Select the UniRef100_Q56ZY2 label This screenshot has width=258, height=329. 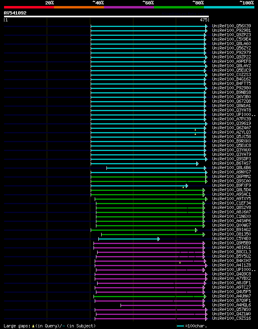coord(231,48)
